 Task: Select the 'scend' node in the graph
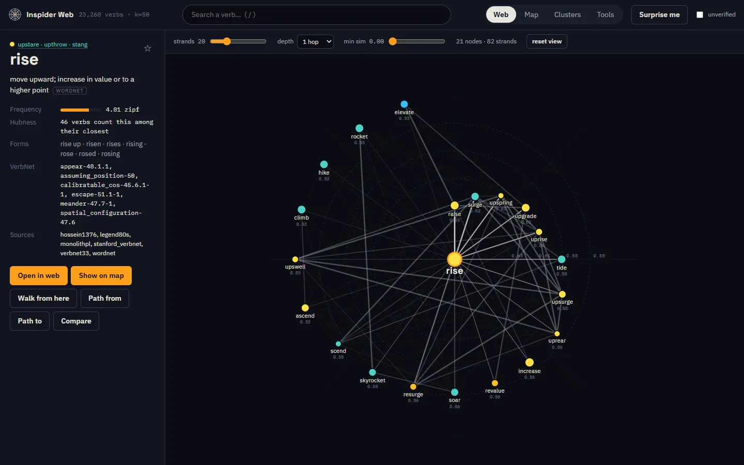338,344
